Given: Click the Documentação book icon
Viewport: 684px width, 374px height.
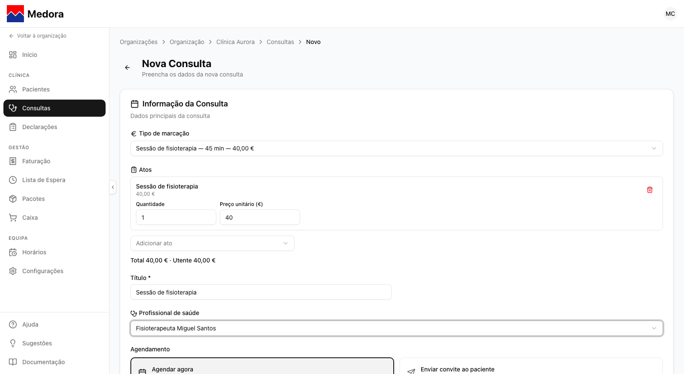Looking at the screenshot, I should click(13, 362).
